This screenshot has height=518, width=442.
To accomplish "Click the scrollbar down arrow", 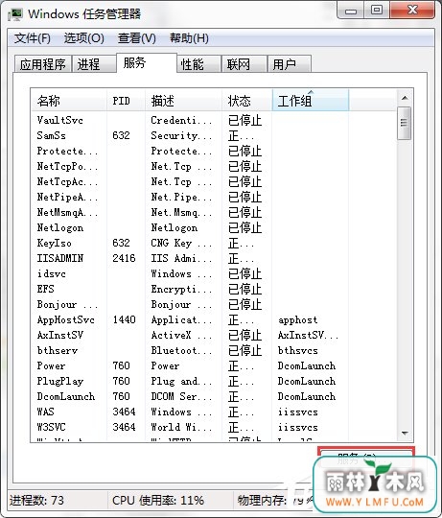I will [x=405, y=433].
